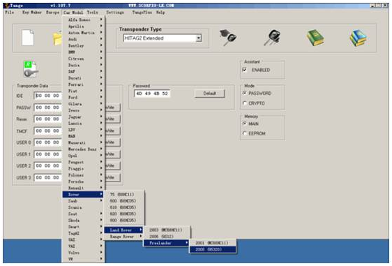This screenshot has height=266, width=392.
Task: Click the Tango app icon in title bar
Action: 7,6
